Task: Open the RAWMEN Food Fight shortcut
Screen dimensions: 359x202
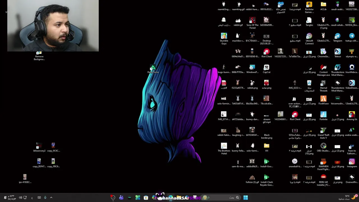Action: 323,164
